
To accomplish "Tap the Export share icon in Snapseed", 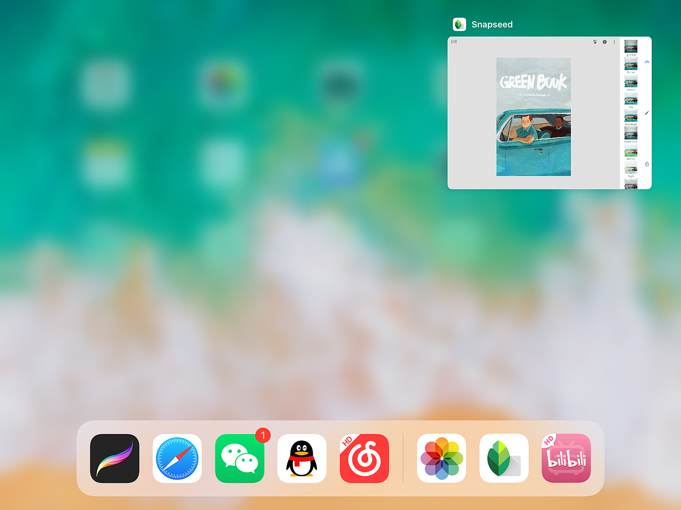I will [647, 164].
